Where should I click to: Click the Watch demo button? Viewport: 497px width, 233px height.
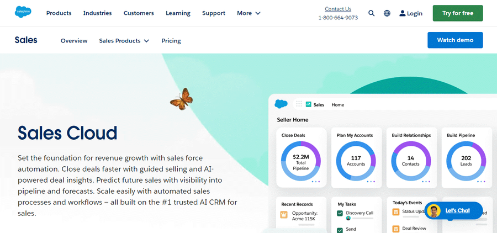click(x=455, y=40)
